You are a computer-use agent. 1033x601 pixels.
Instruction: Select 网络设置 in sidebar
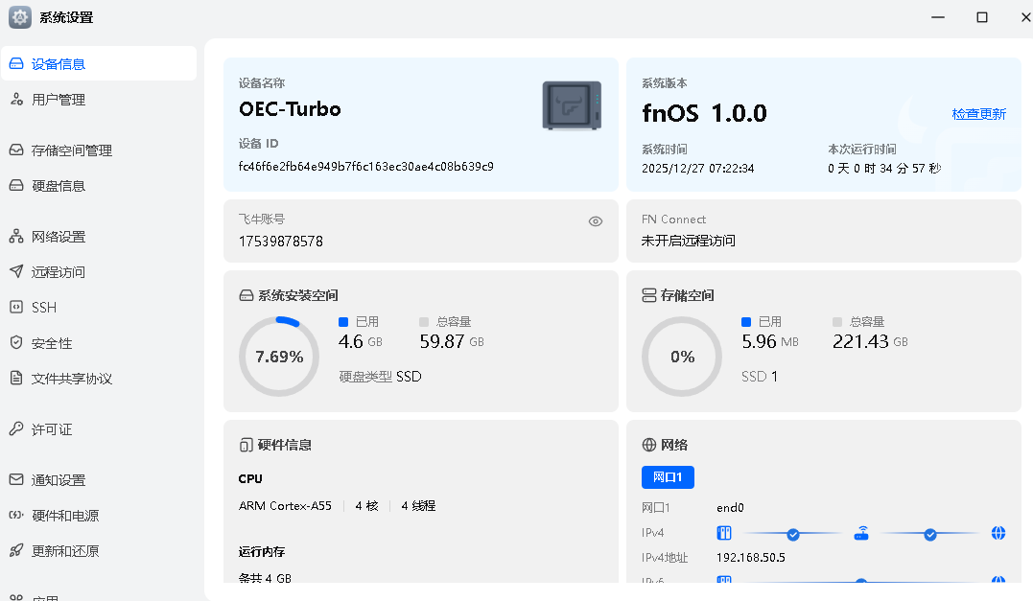click(99, 236)
